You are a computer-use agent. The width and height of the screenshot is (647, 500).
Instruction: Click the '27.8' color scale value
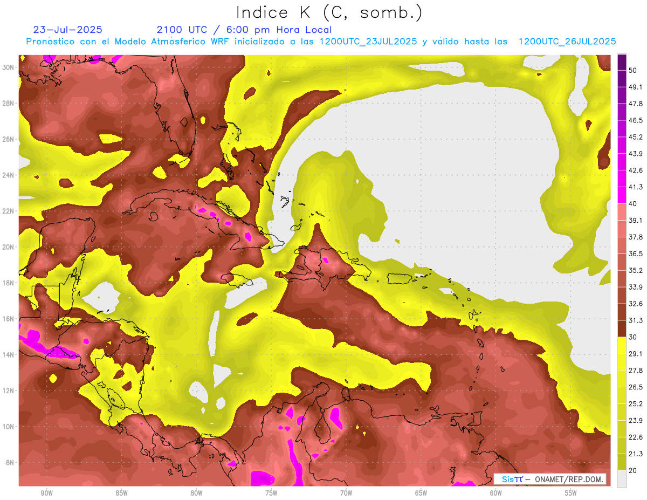pos(635,371)
